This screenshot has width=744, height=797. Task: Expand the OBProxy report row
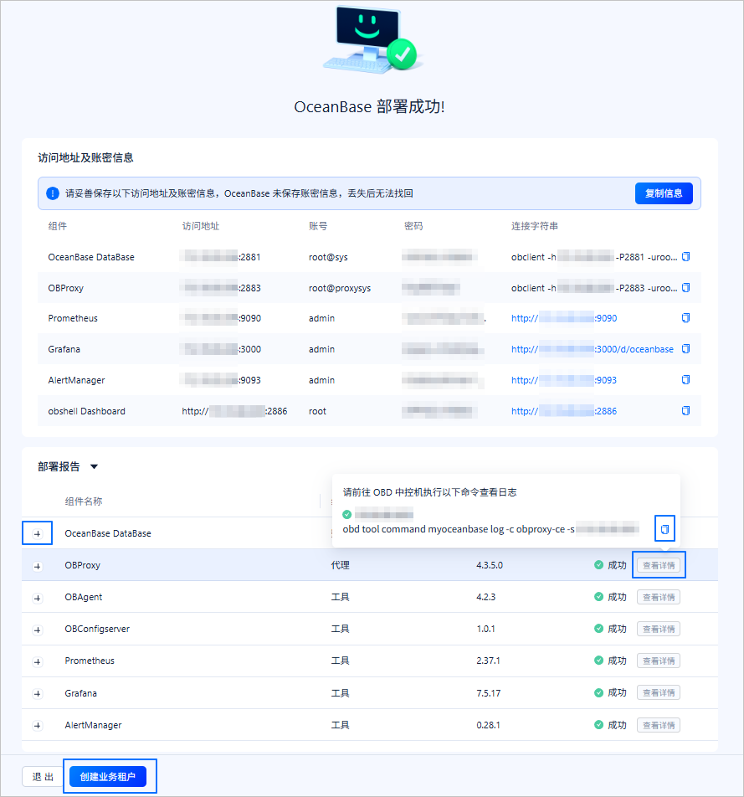point(37,566)
